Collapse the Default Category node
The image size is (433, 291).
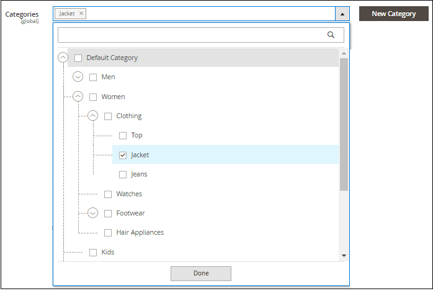click(x=63, y=58)
